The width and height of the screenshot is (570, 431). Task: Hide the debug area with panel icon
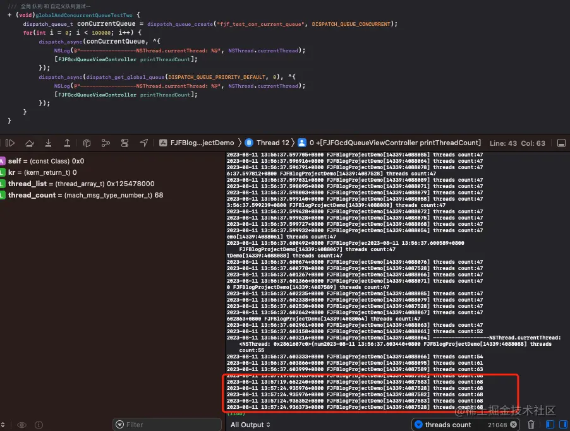pyautogui.click(x=561, y=143)
